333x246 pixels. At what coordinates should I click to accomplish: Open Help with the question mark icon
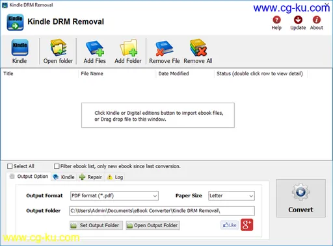276,20
